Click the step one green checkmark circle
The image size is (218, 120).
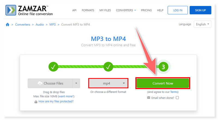click(54, 67)
